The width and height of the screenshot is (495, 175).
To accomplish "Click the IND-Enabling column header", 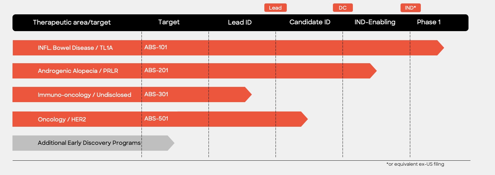I will tap(375, 22).
